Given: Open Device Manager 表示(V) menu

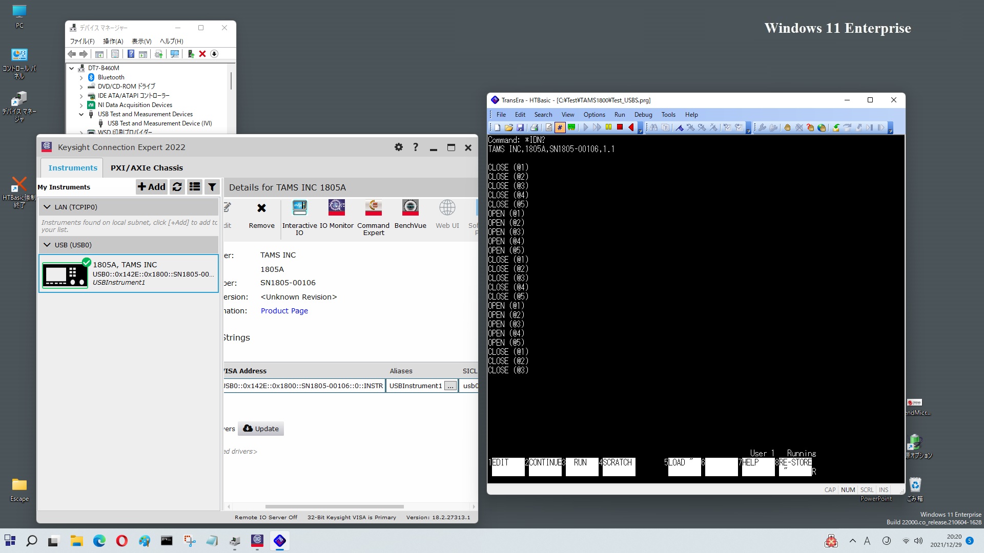Looking at the screenshot, I should pos(141,41).
